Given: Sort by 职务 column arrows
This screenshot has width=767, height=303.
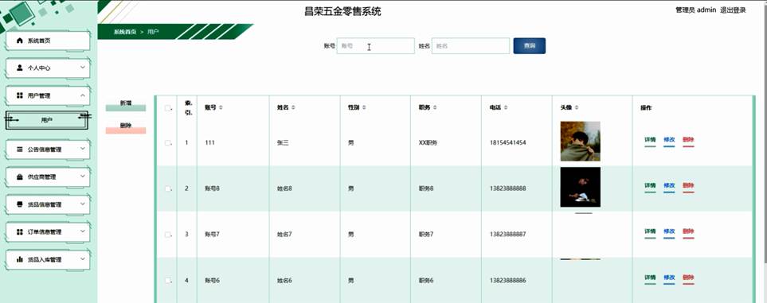Looking at the screenshot, I should (x=434, y=107).
